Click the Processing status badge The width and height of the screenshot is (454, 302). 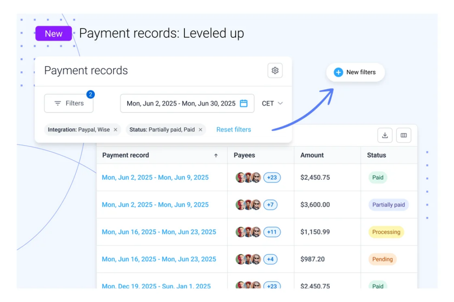(386, 232)
